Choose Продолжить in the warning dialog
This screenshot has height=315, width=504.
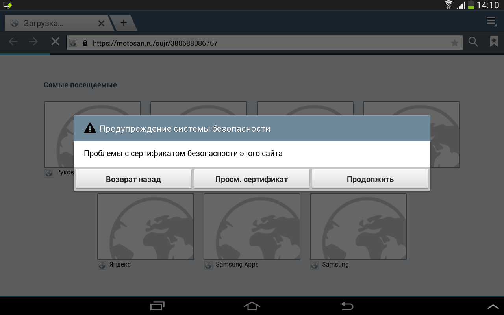(x=370, y=179)
